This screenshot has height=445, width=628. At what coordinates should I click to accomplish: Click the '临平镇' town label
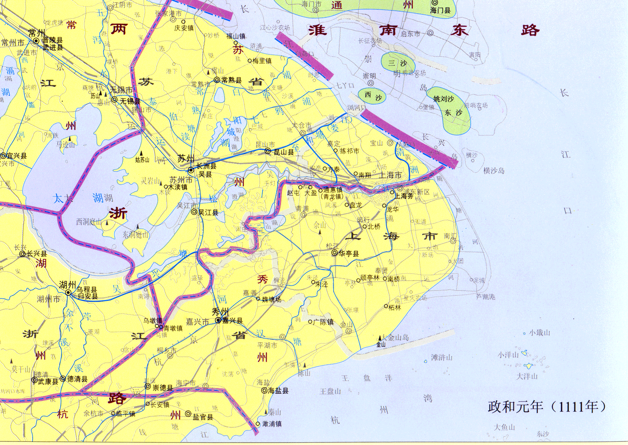(x=125, y=413)
